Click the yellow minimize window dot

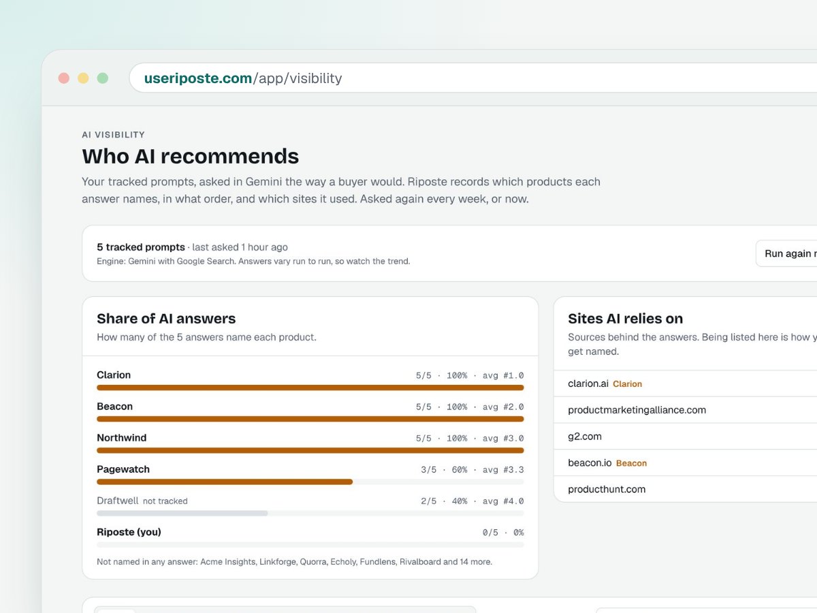click(x=83, y=78)
